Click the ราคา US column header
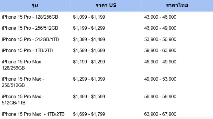213x119 pixels. point(106,6)
